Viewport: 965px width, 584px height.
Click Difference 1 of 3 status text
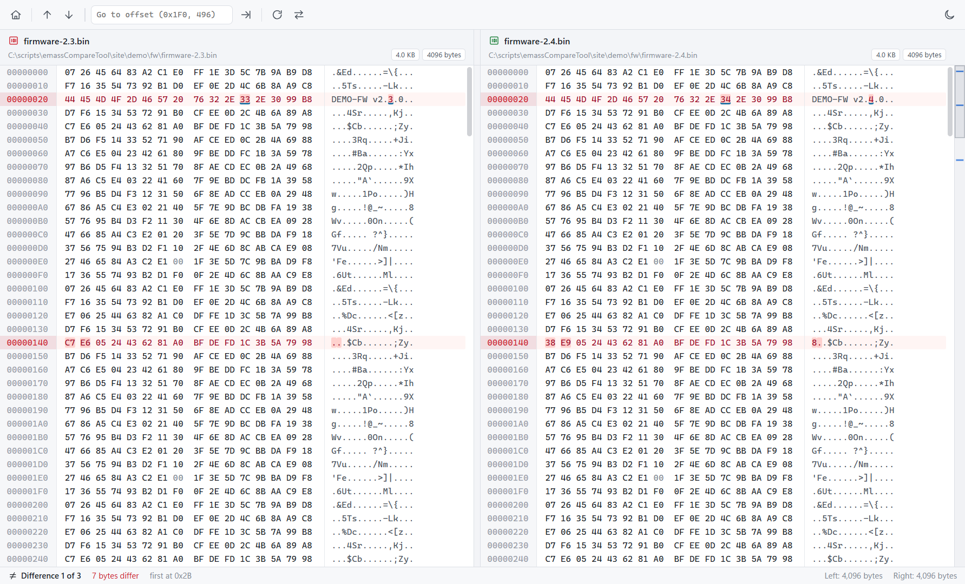(51, 576)
